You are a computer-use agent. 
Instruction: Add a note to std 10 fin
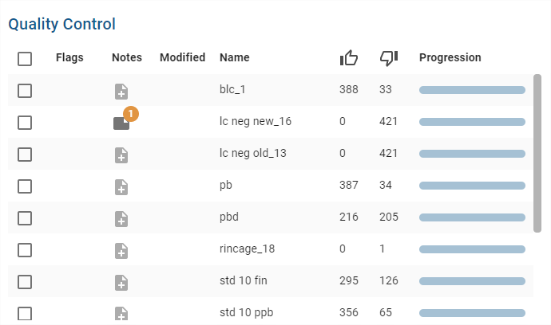[121, 282]
